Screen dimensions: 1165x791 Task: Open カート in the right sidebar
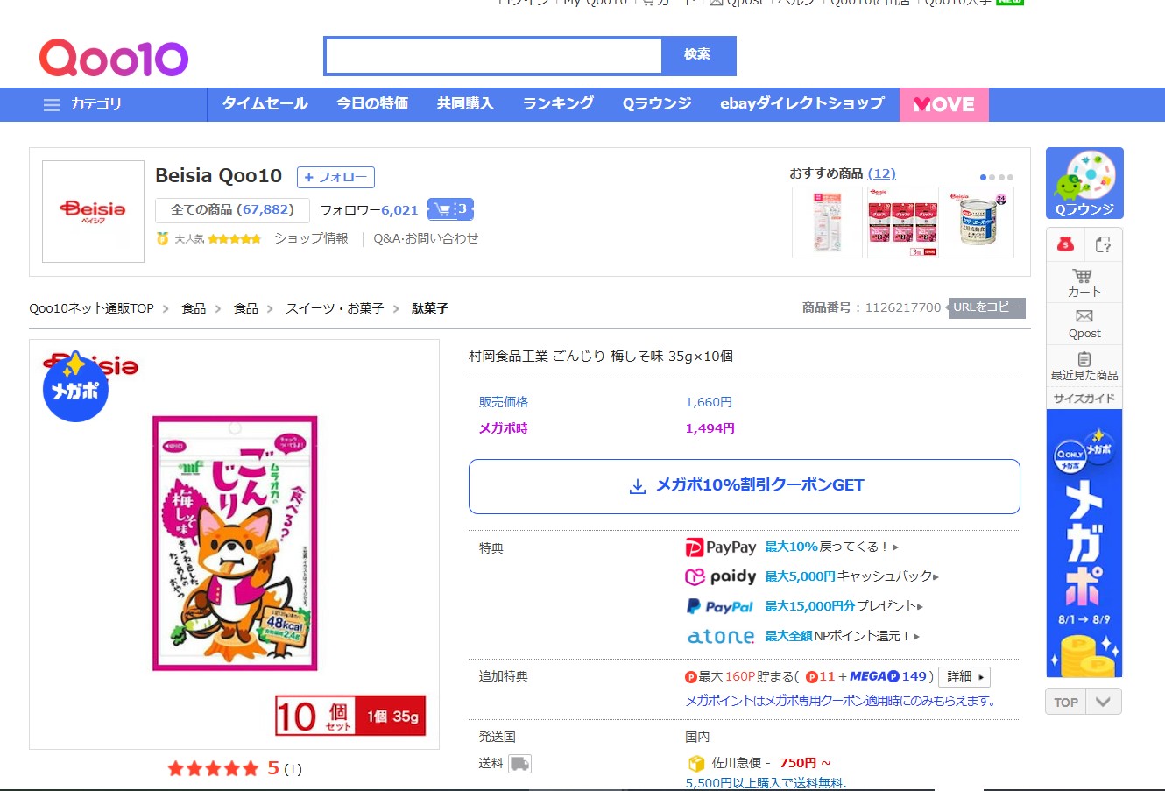(x=1084, y=283)
